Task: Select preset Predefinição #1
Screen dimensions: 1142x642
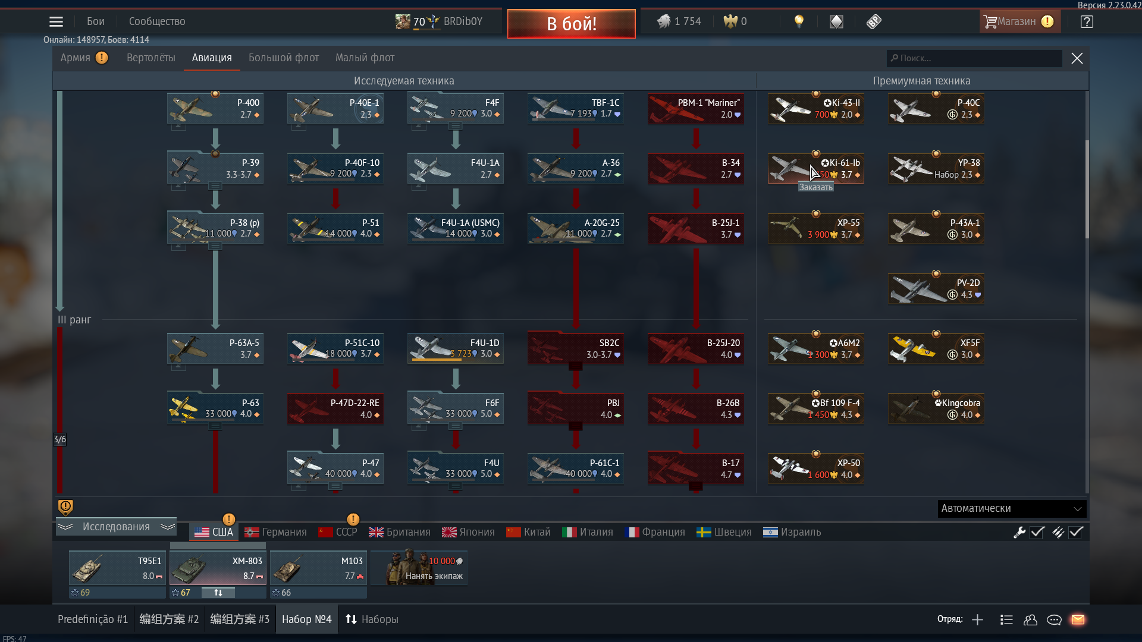Action: 93,619
